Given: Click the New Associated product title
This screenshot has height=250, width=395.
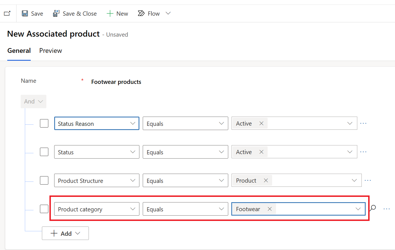Looking at the screenshot, I should [x=53, y=34].
